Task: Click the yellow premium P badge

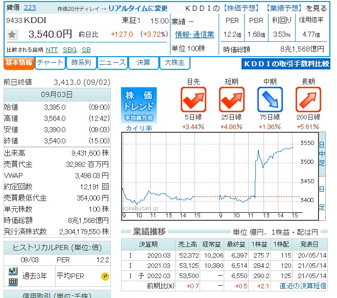Action: [105, 276]
